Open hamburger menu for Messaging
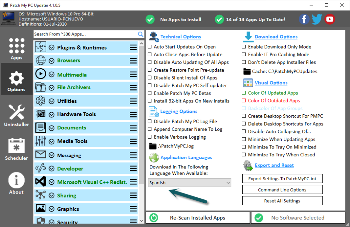The width and height of the screenshot is (350, 227). tap(133, 155)
